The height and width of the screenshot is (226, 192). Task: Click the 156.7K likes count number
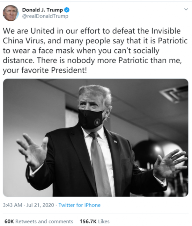[88, 221]
